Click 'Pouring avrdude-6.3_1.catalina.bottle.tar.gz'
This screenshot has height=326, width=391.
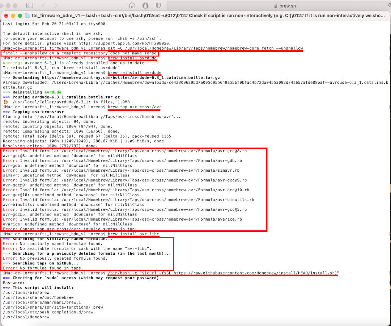[66, 97]
